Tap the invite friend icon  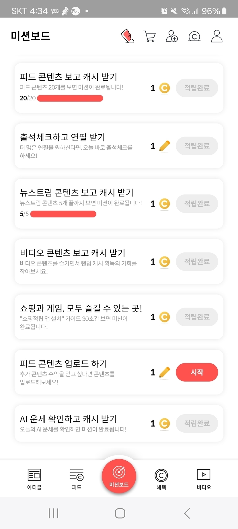172,36
